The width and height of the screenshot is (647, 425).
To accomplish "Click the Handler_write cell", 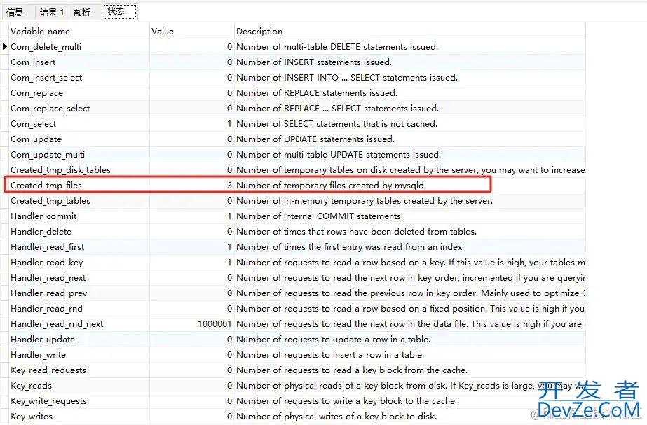I will pos(79,354).
